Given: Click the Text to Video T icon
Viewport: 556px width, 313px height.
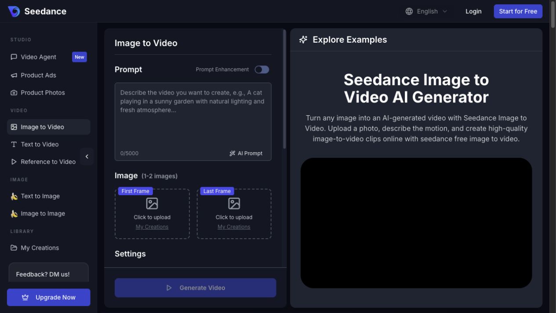Looking at the screenshot, I should point(14,144).
